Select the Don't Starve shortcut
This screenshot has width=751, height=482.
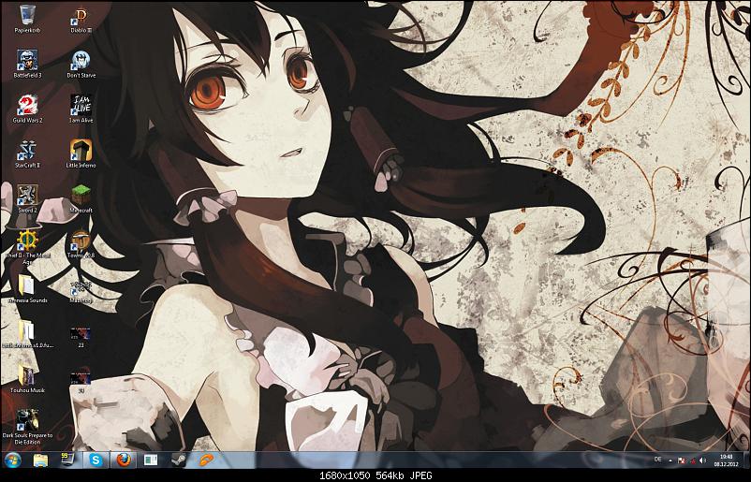coord(81,64)
